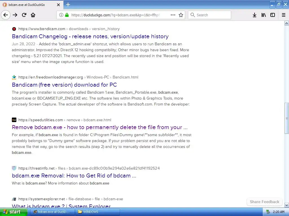Viewport: 289px width, 216px height.
Task: Reload the current page
Action: click(24, 15)
